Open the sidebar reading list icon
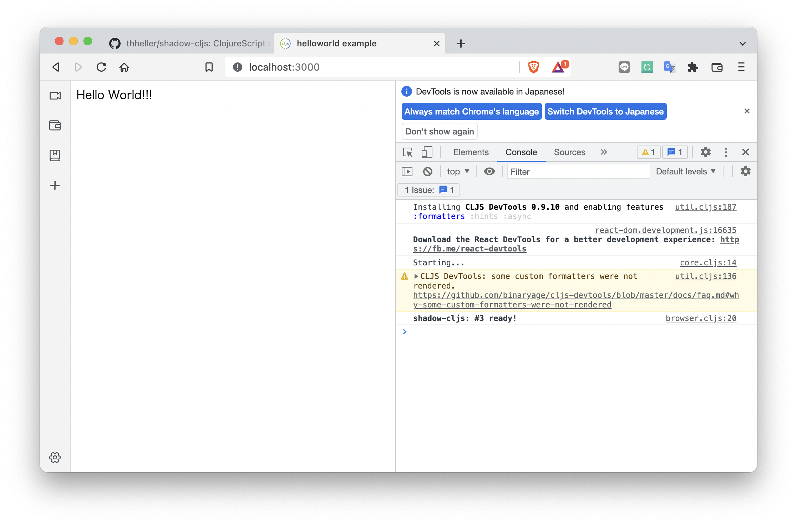Screen dimensions: 797x525 pyautogui.click(x=55, y=156)
